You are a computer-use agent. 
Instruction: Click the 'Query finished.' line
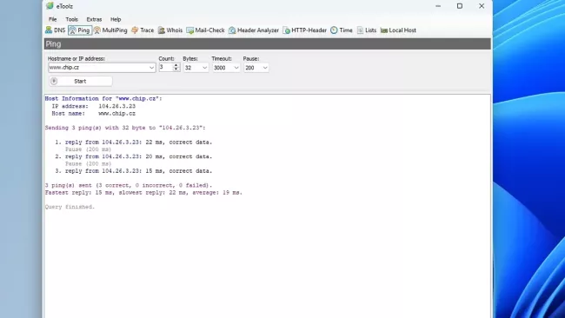pos(70,207)
